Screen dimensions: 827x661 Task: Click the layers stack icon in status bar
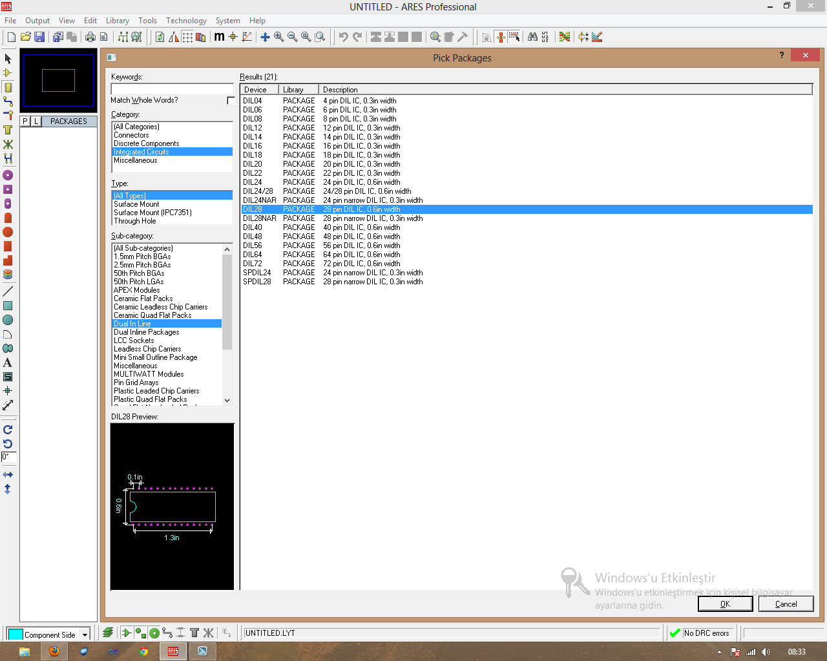pos(108,633)
